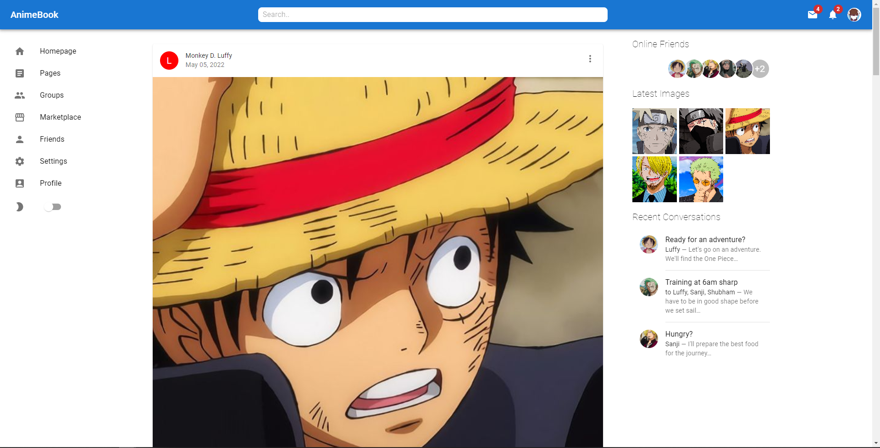Open the 'Hungry?' conversation
This screenshot has height=448, width=880.
tap(701, 343)
